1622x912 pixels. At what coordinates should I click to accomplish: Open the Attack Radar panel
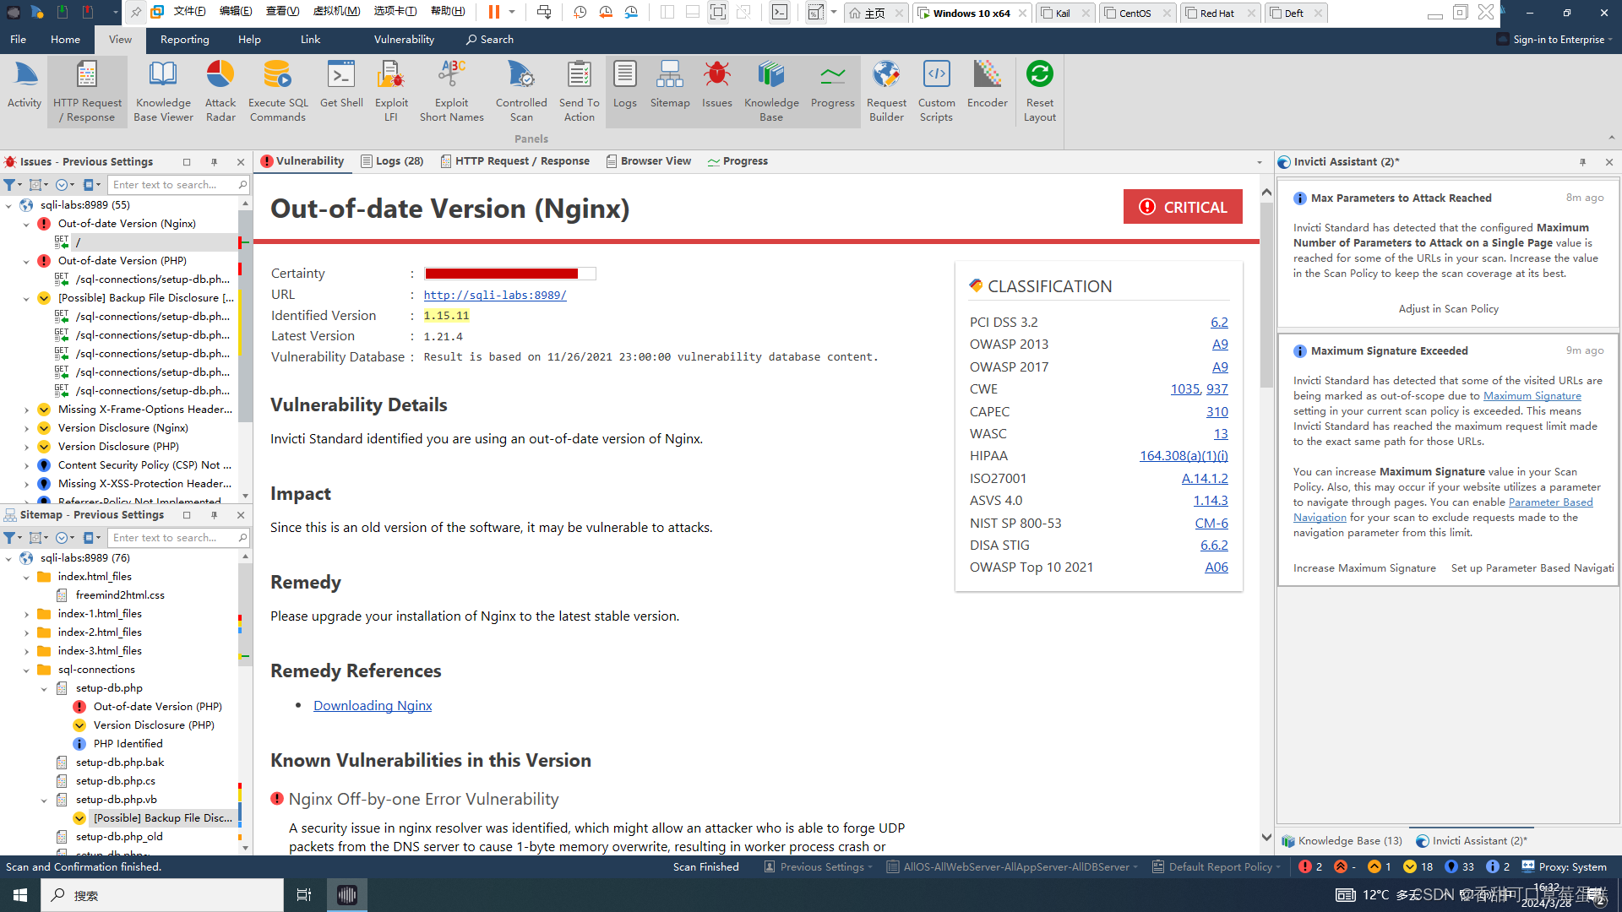tap(220, 90)
